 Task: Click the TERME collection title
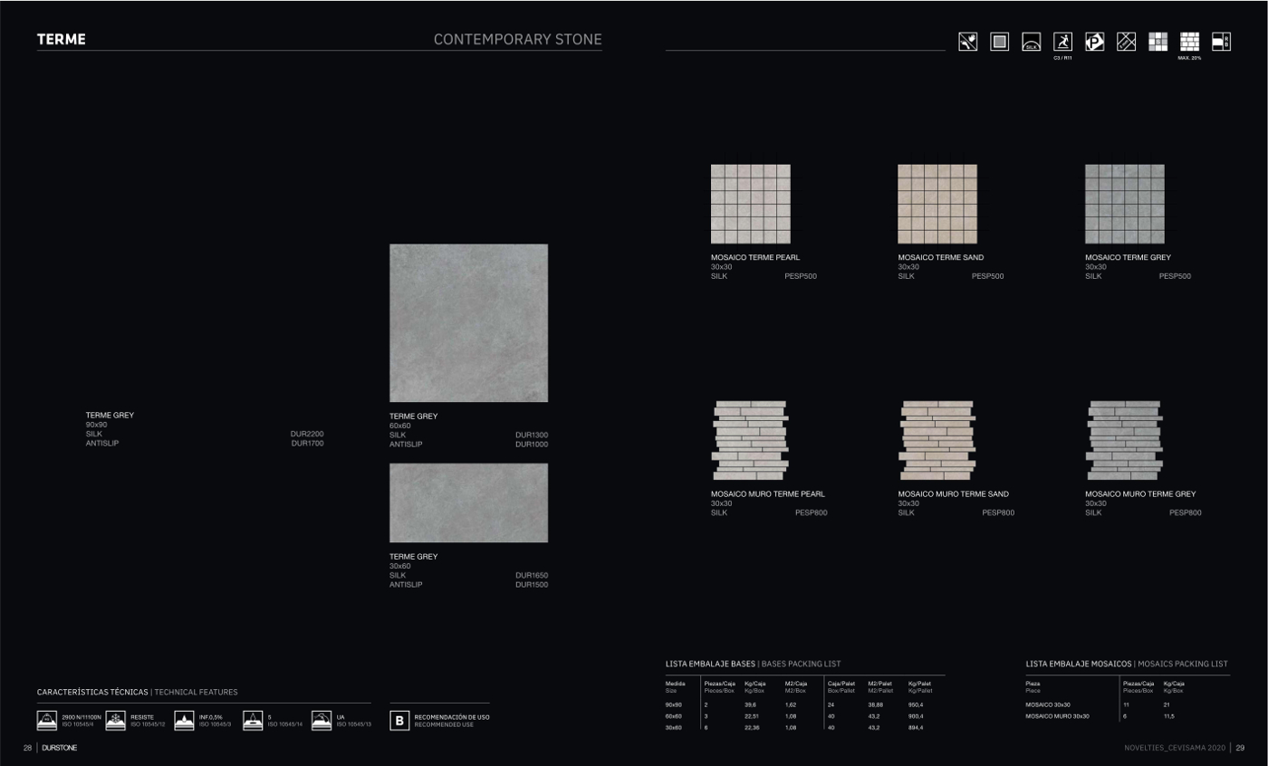62,40
